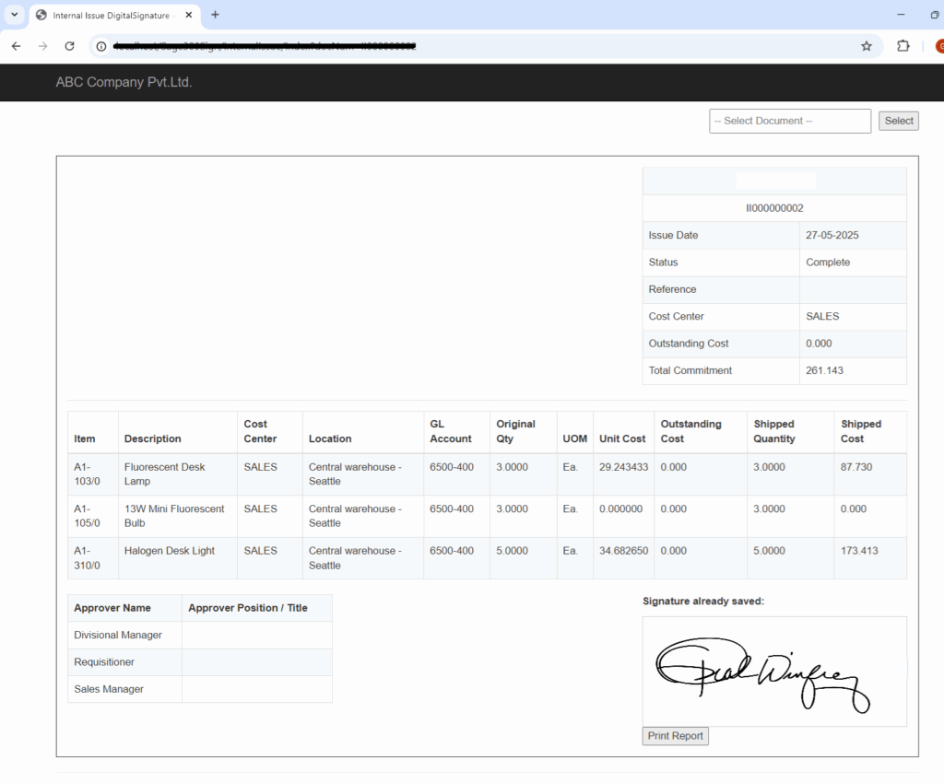This screenshot has width=944, height=783.
Task: Click the Print Report button
Action: pyautogui.click(x=675, y=736)
